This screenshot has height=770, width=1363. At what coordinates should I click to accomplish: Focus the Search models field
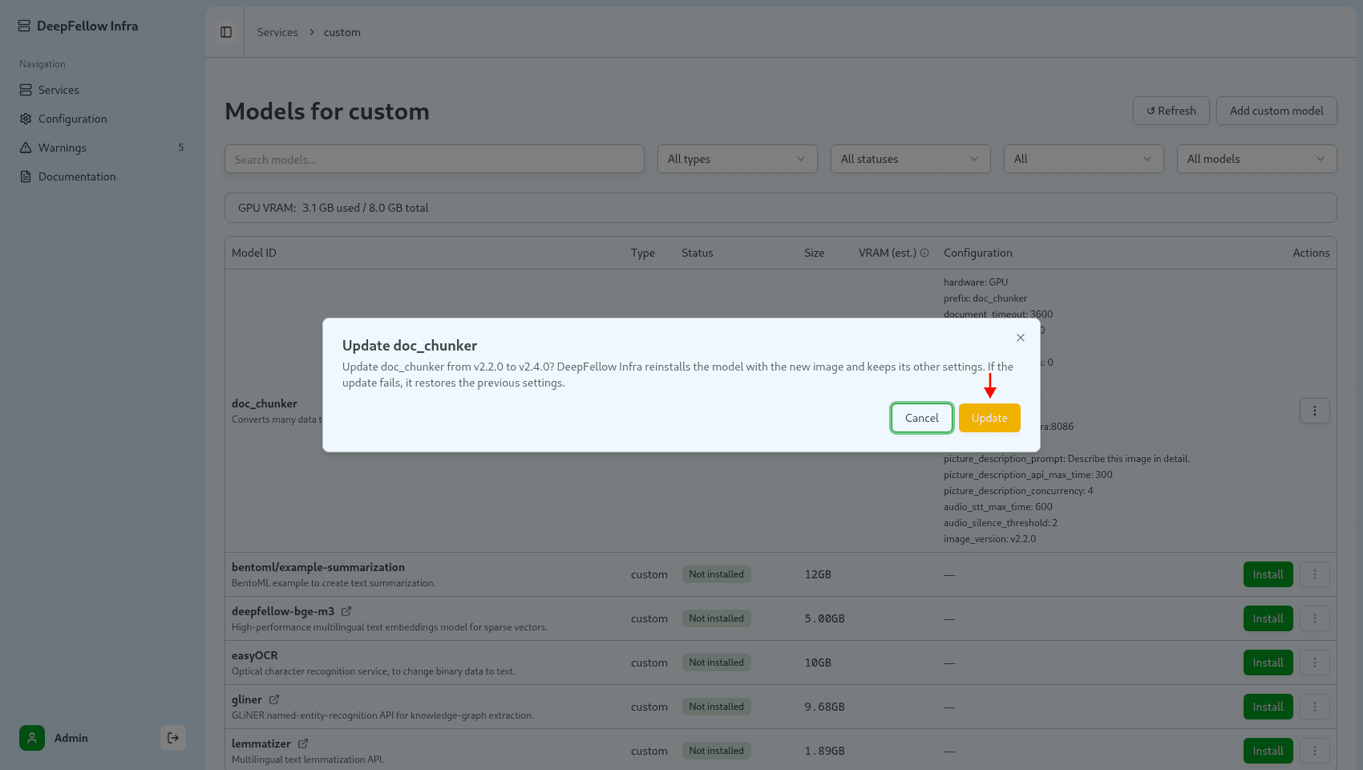[x=435, y=159]
